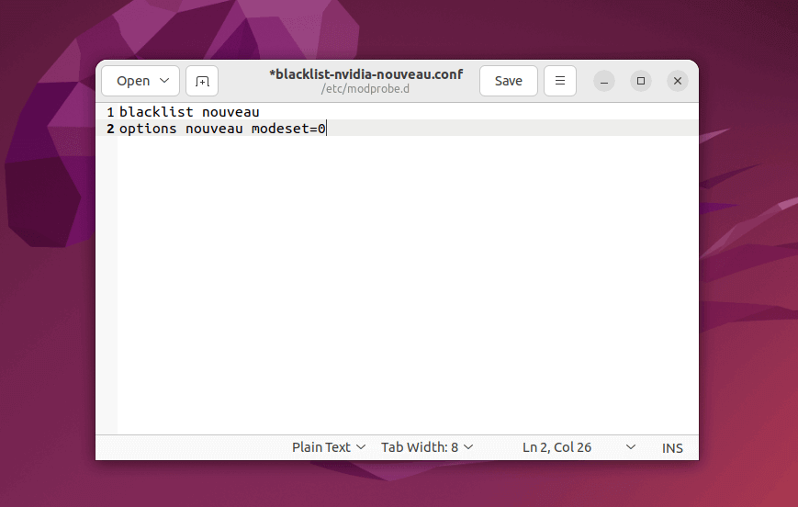Select line number 2 in gutter
Image resolution: width=798 pixels, height=507 pixels.
coord(110,129)
